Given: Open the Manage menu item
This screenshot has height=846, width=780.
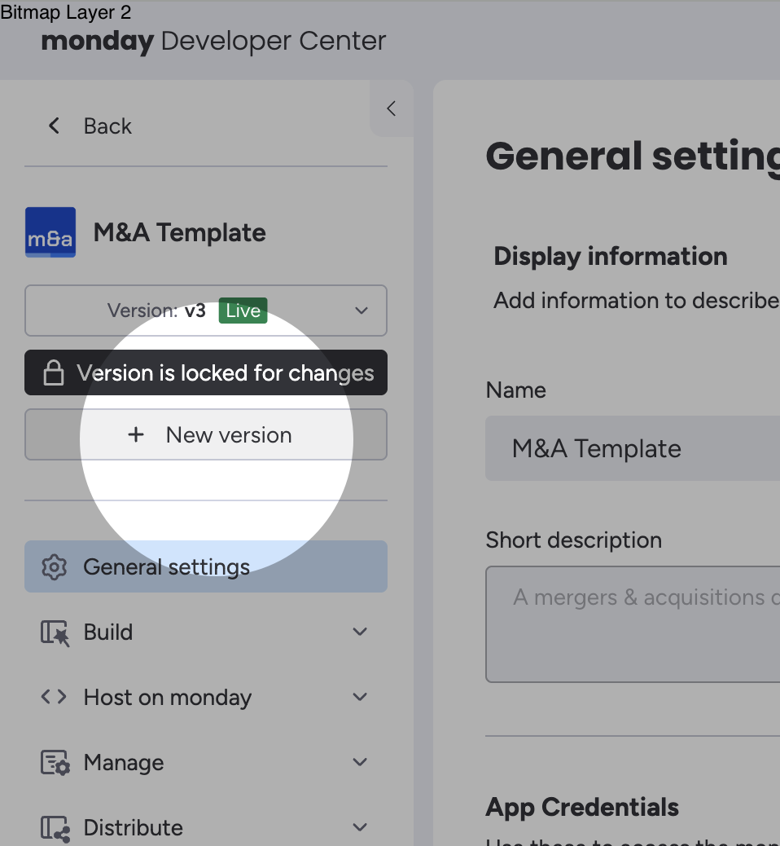Looking at the screenshot, I should [206, 762].
